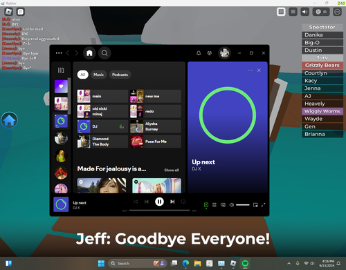Select the Music filter chip

click(99, 75)
